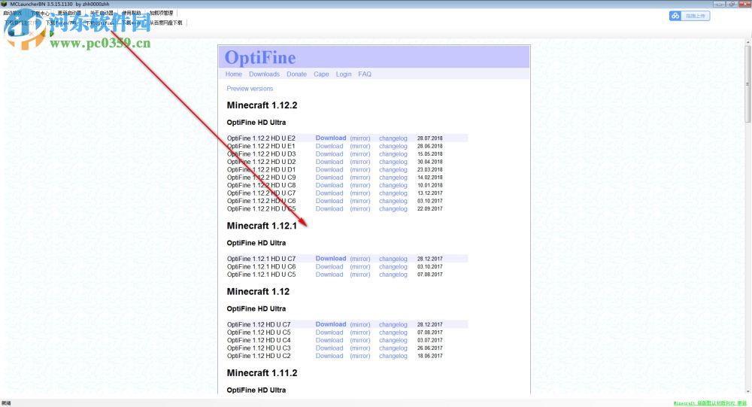Click the 拖拽上传 upload button
The image size is (752, 407).
tap(690, 16)
